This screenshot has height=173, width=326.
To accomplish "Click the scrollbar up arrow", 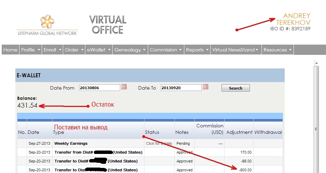I will (316, 63).
